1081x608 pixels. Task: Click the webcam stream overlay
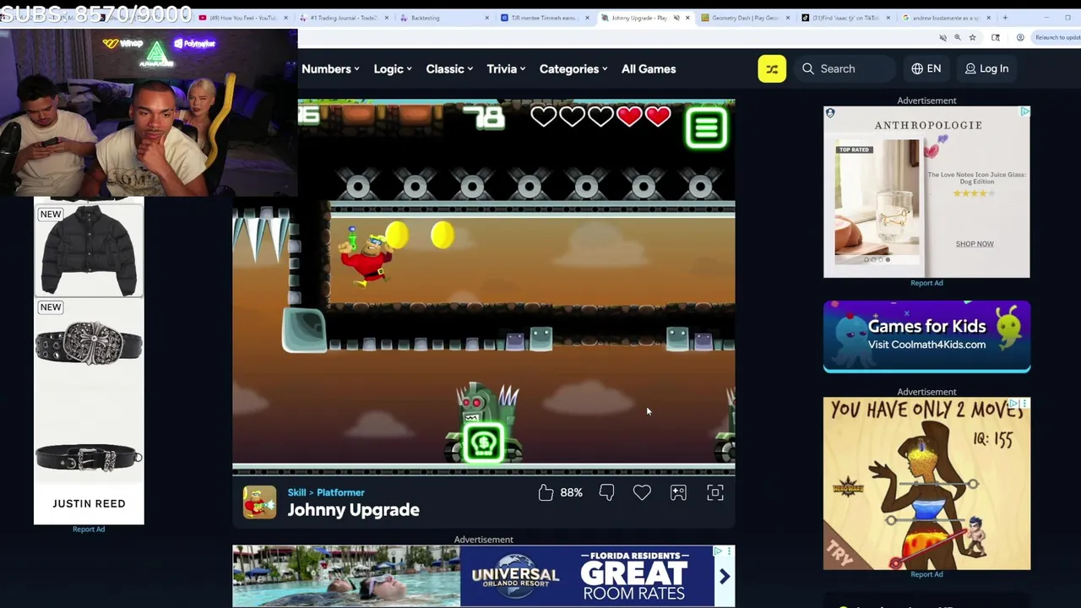point(149,113)
